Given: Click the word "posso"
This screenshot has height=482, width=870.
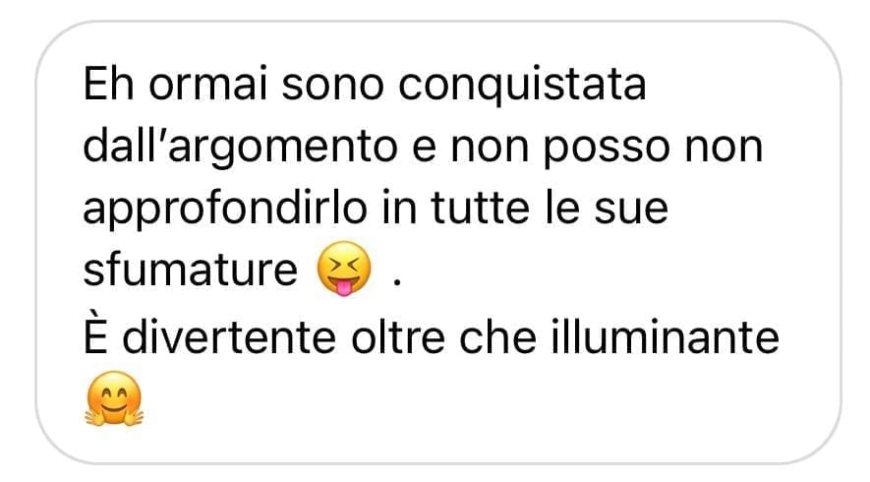Looking at the screenshot, I should pyautogui.click(x=606, y=150).
